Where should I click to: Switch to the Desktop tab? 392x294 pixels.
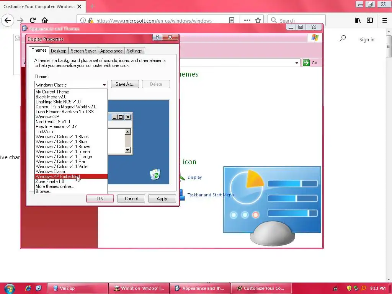click(x=59, y=51)
